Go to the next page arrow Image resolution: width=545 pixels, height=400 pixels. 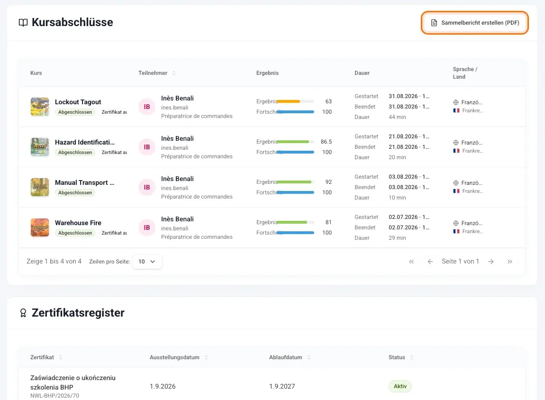coord(491,262)
